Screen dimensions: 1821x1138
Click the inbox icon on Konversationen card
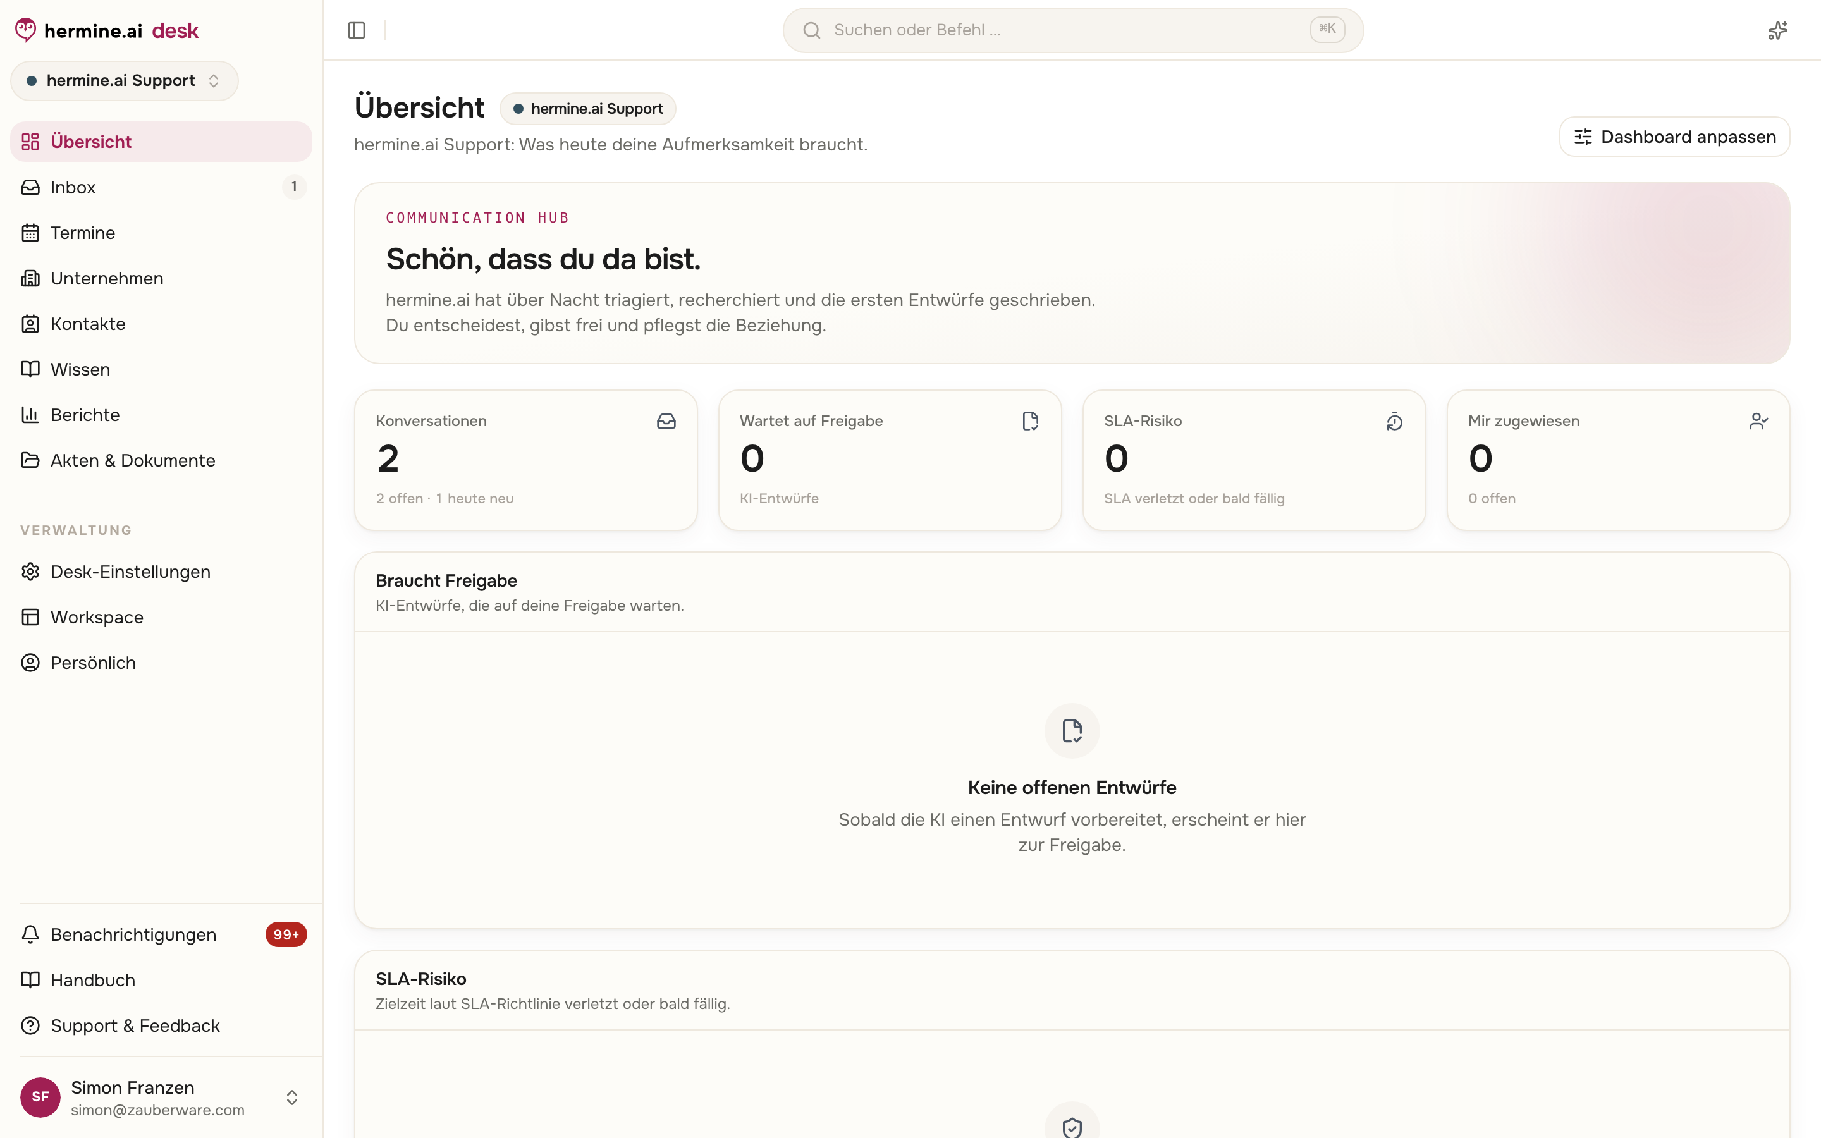point(666,422)
